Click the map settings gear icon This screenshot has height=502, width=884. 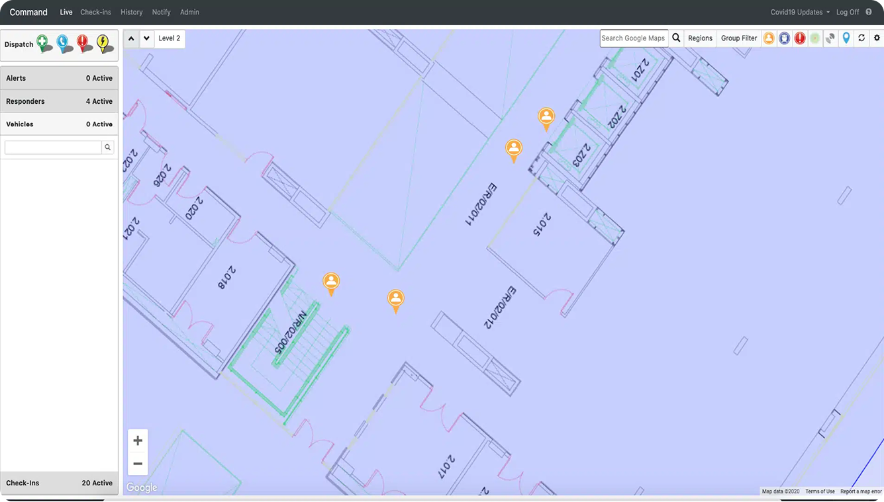(877, 38)
